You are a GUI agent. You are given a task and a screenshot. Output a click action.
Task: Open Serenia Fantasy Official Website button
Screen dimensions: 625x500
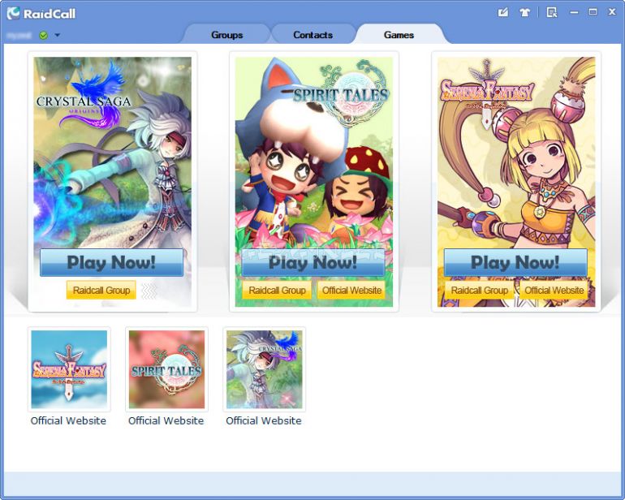pos(554,290)
